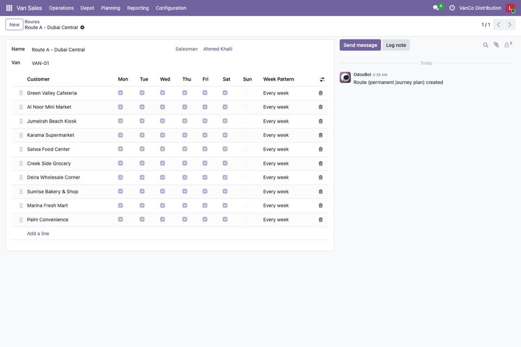
Task: Search chatter messages magnifier icon
Action: (x=486, y=45)
